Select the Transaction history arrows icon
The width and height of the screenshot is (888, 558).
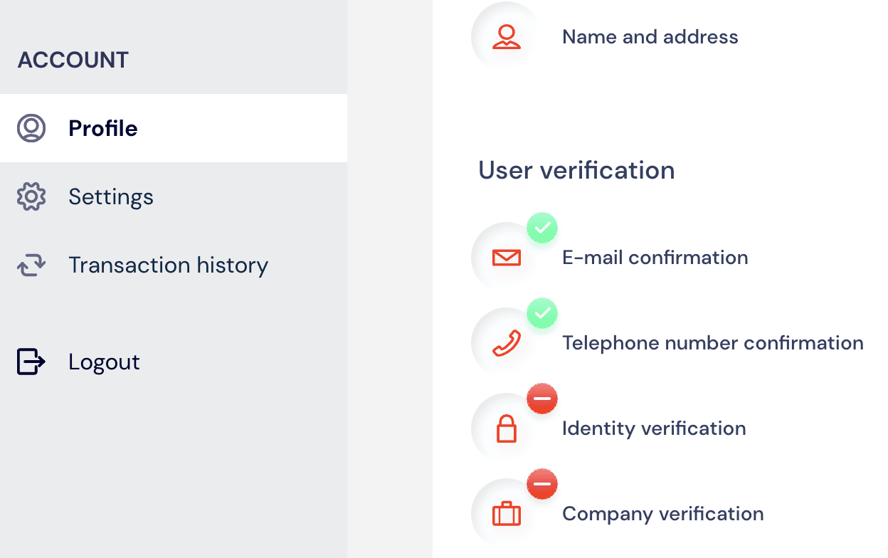[31, 265]
